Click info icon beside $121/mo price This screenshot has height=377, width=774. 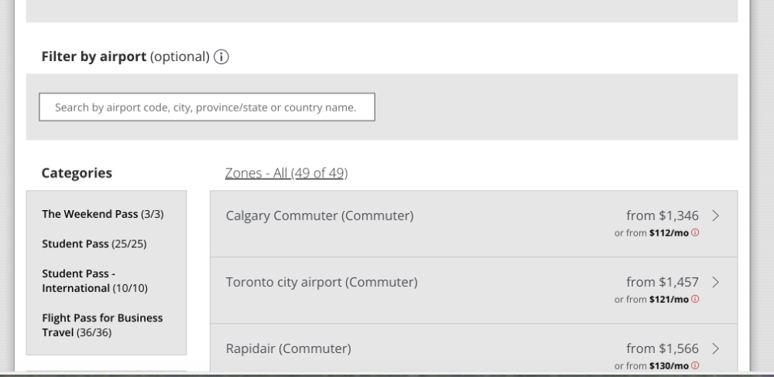695,299
